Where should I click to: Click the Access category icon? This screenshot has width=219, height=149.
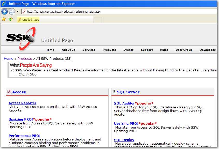pyautogui.click(x=9, y=92)
